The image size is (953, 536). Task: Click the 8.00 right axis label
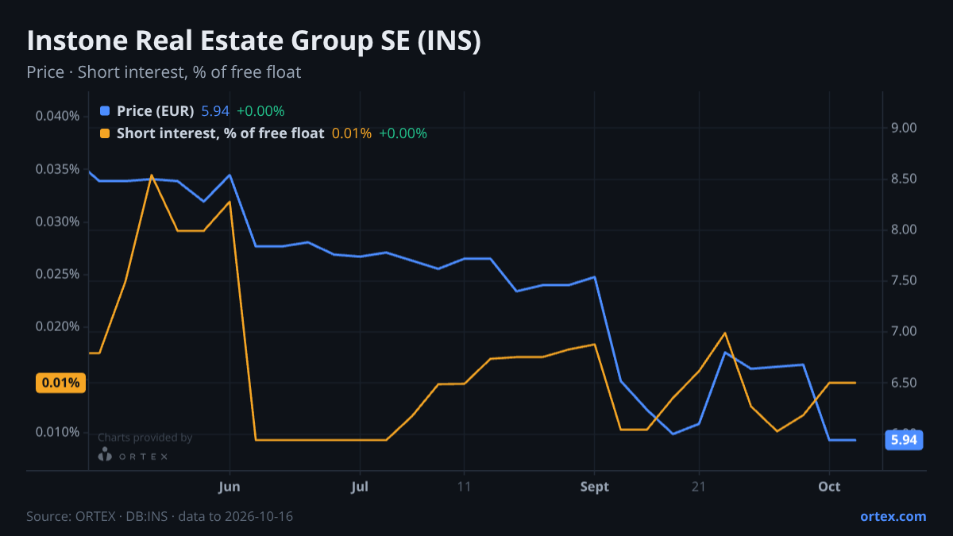(x=904, y=230)
